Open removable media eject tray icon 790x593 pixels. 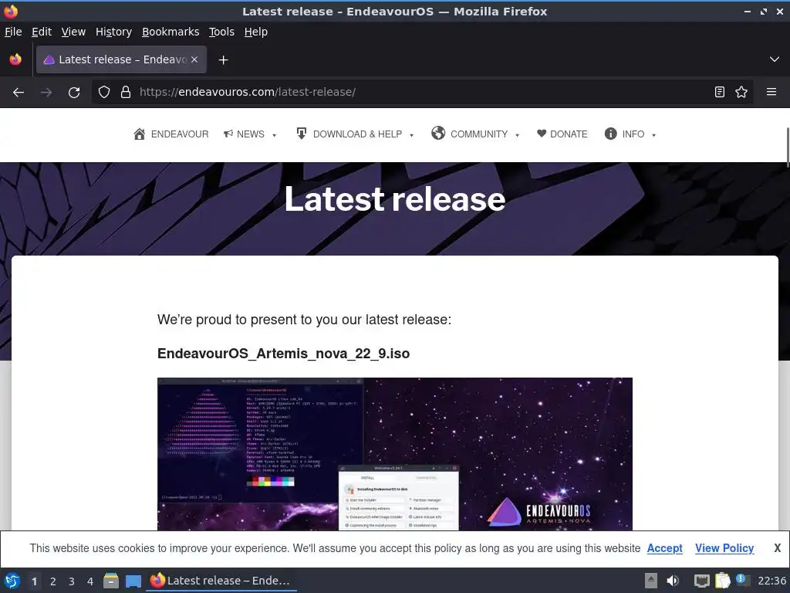(651, 581)
